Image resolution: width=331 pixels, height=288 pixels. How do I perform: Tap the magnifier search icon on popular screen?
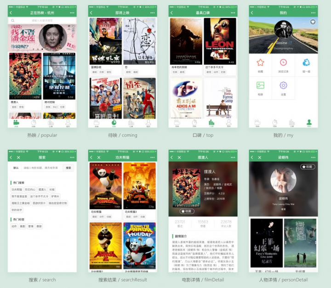13,21
